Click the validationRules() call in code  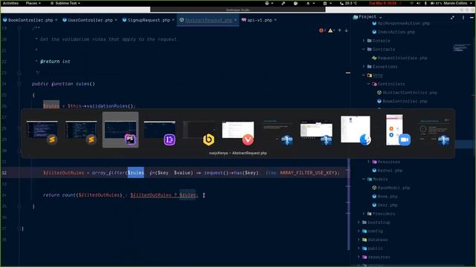(x=109, y=106)
